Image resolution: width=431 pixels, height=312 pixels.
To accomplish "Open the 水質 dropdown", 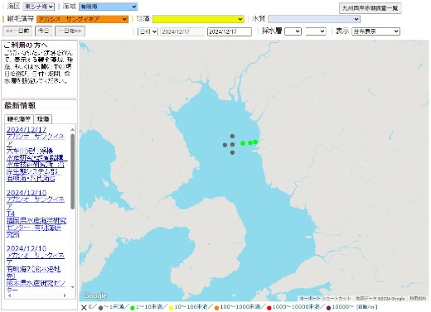I will coord(314,19).
